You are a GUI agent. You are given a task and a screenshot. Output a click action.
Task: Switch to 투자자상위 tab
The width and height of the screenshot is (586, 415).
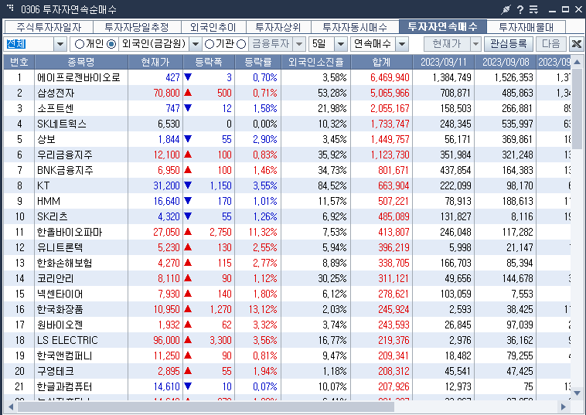(278, 27)
